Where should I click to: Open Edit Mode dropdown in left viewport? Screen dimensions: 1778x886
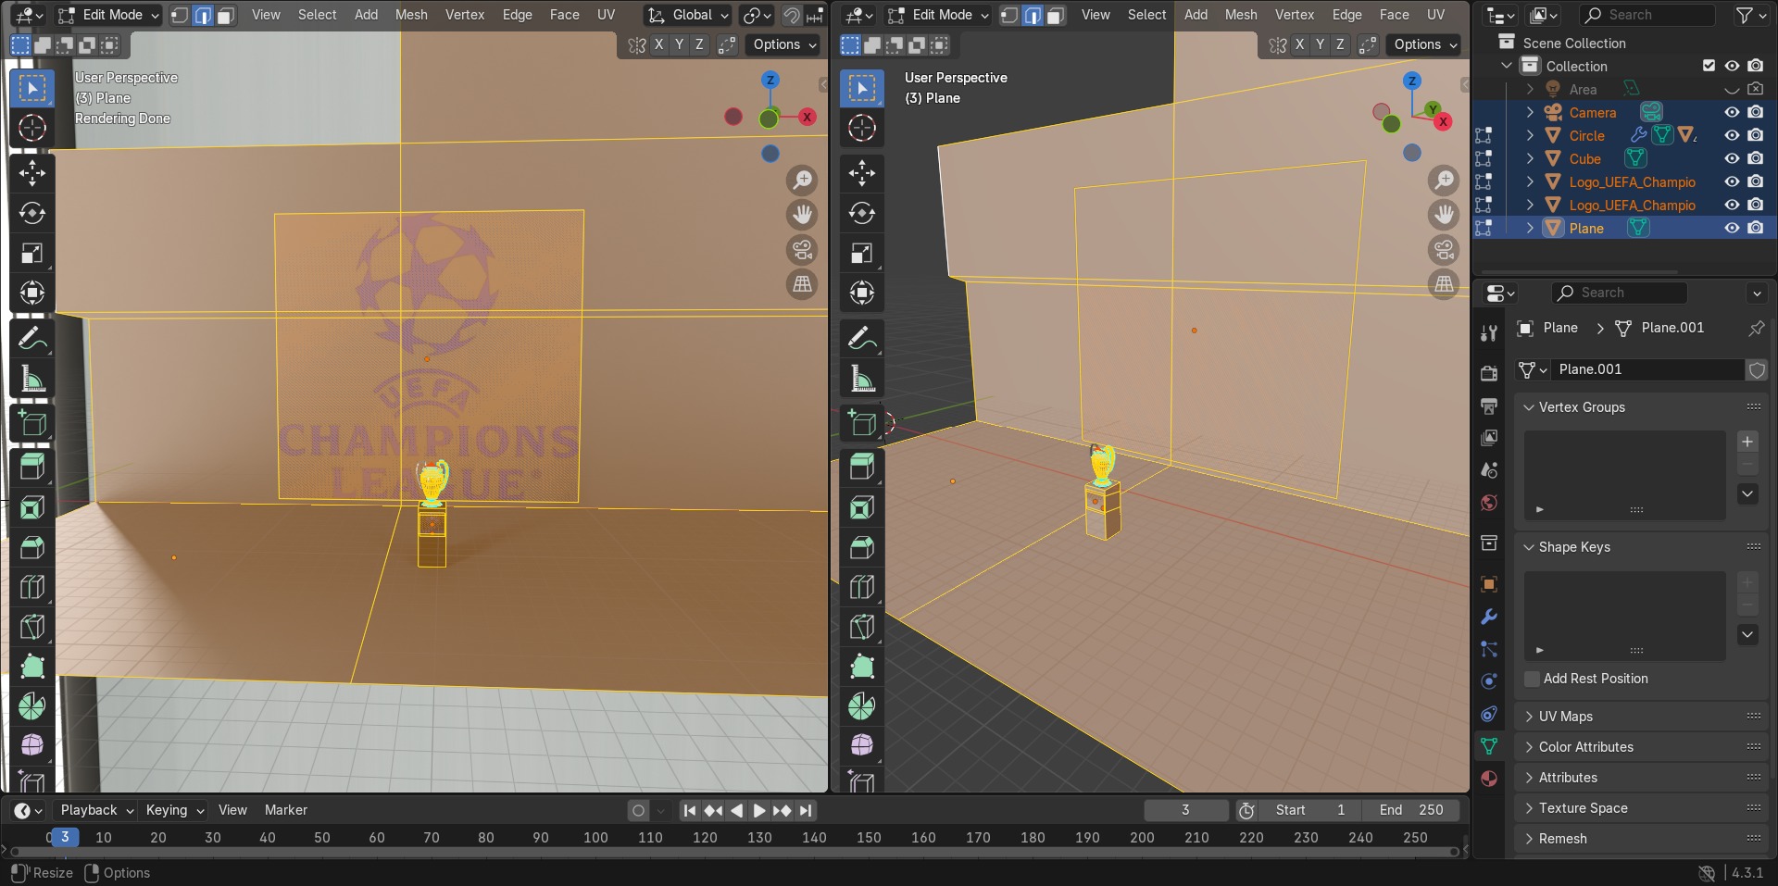click(108, 15)
